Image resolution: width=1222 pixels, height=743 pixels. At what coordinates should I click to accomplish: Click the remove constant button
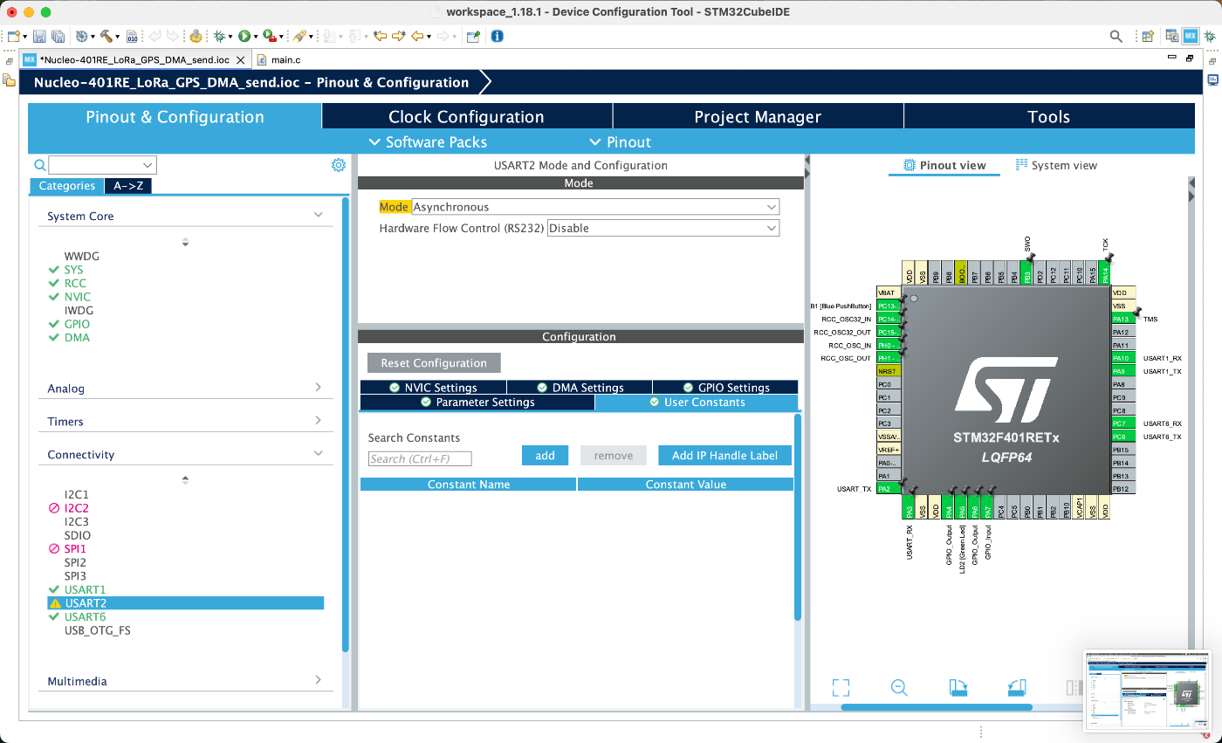pyautogui.click(x=614, y=455)
